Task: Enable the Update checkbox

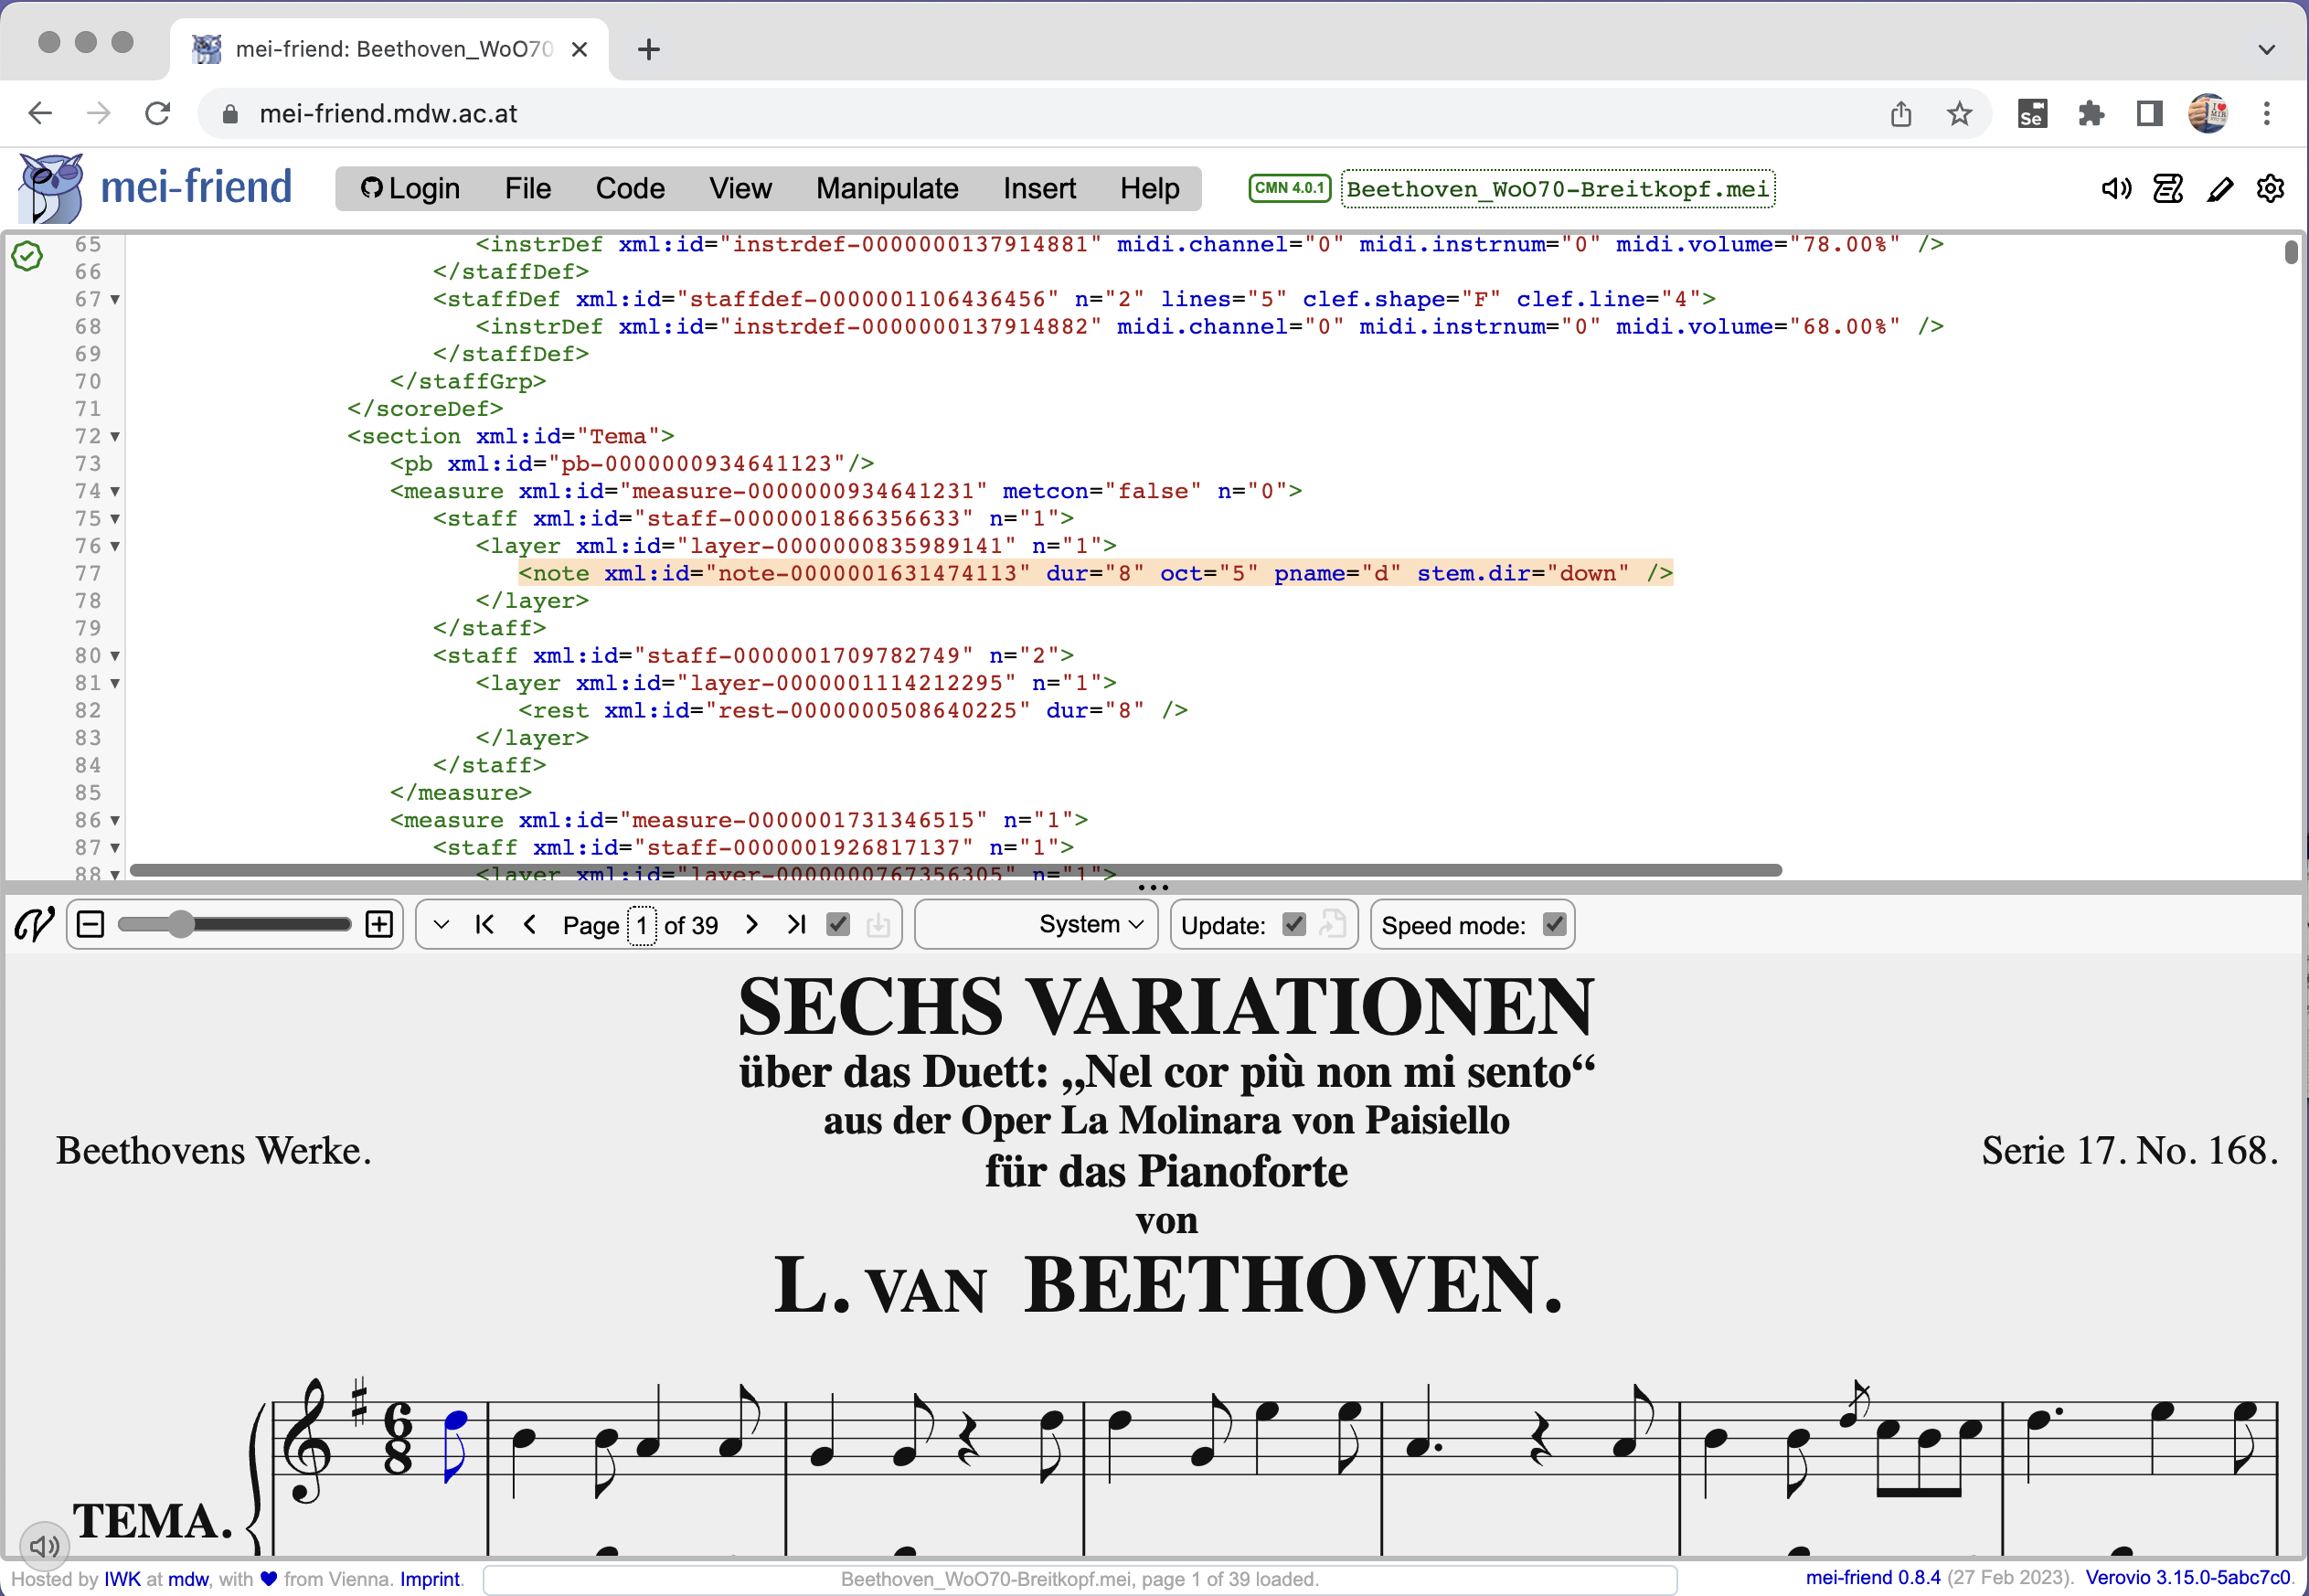Action: click(x=1293, y=924)
